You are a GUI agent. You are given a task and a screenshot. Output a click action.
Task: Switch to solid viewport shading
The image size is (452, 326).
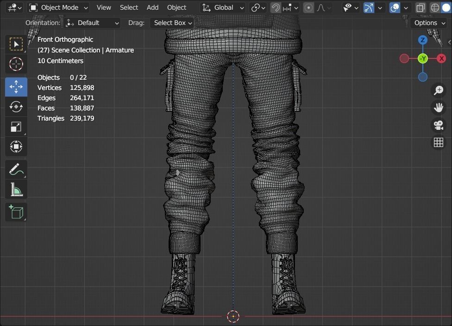click(x=446, y=8)
